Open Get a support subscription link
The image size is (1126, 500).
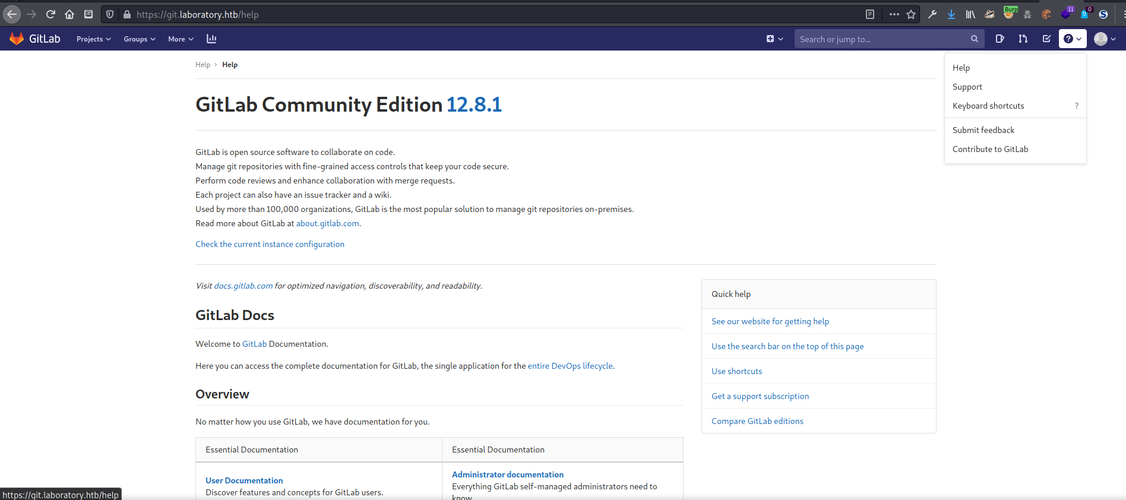[x=760, y=396]
